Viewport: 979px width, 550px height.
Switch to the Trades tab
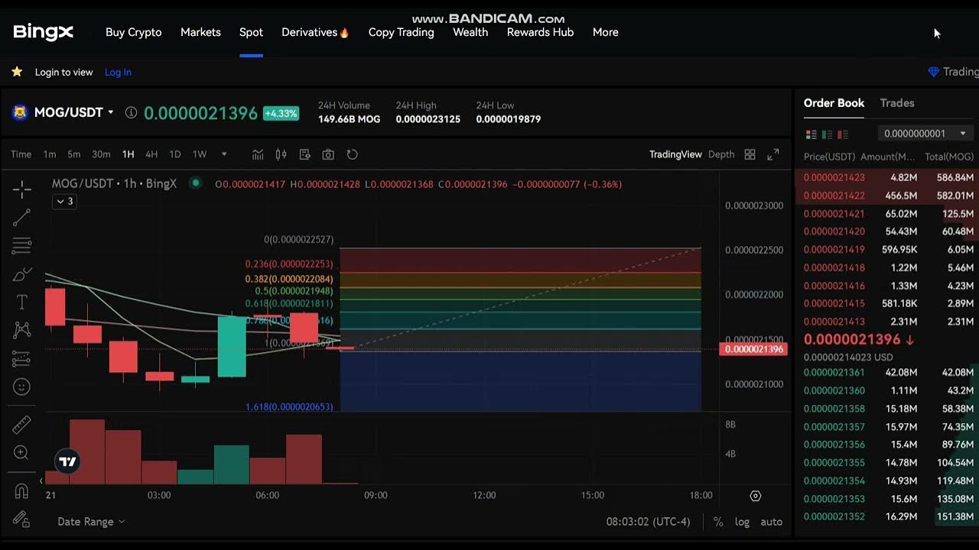coord(897,103)
